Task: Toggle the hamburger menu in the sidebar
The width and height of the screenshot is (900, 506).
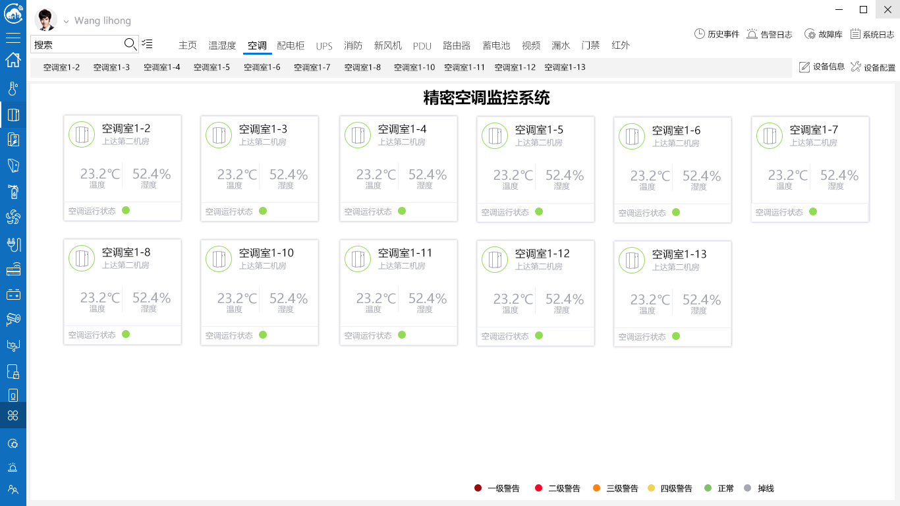Action: pos(13,38)
